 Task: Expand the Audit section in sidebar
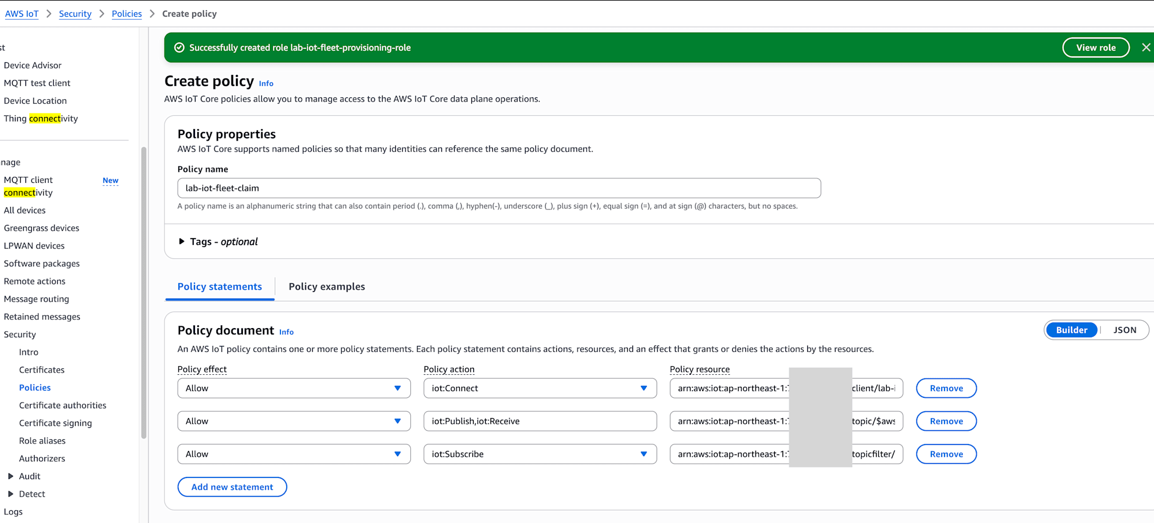click(10, 476)
